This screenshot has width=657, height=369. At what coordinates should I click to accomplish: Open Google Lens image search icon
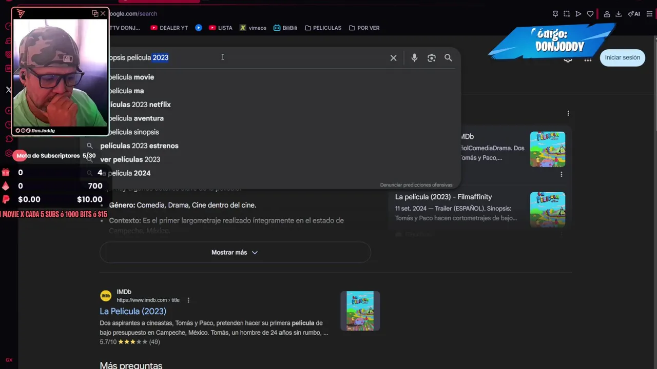click(431, 58)
